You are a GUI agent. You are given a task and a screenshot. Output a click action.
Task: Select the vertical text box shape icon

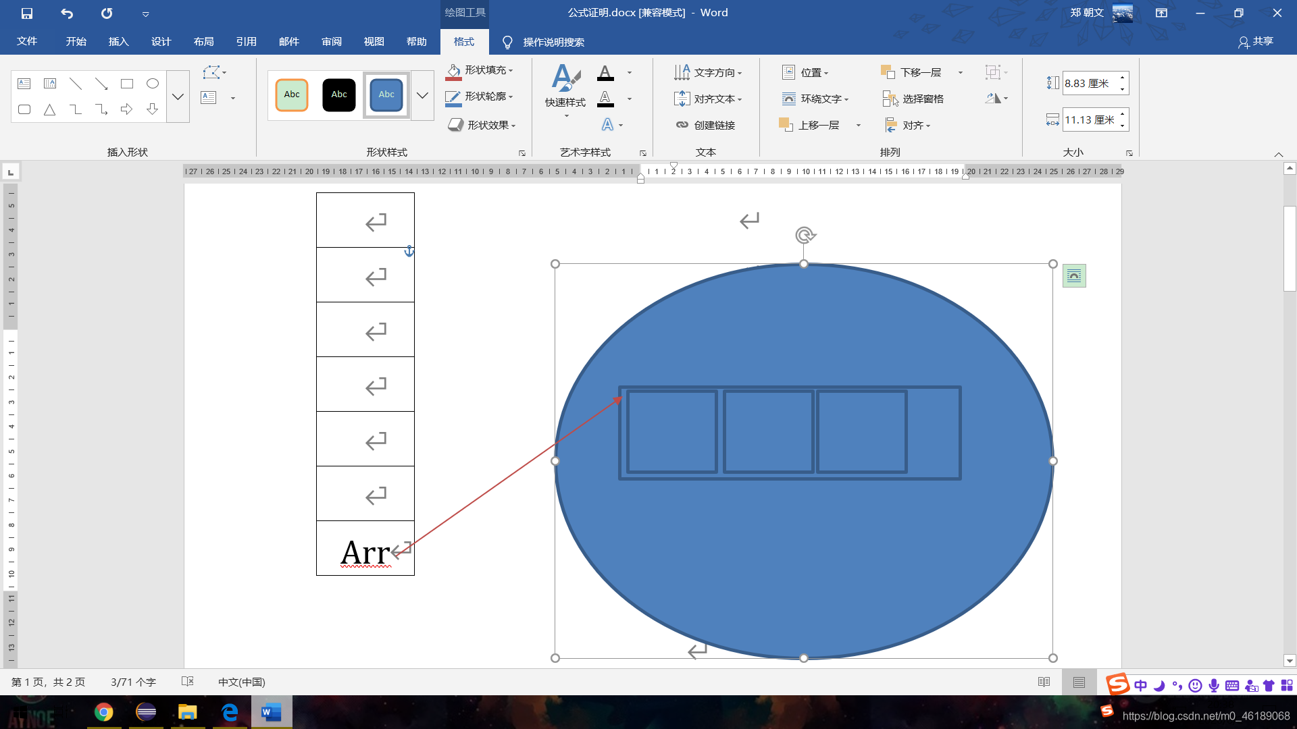[x=50, y=84]
